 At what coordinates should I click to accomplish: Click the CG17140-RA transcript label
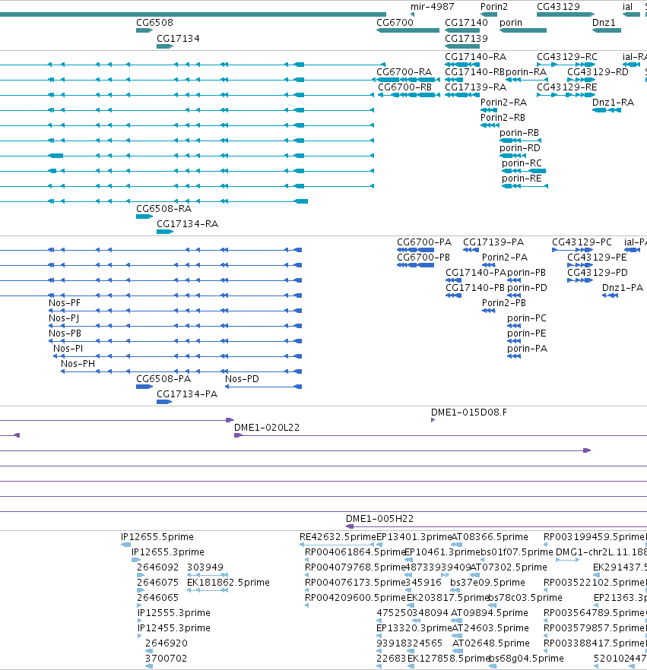pos(475,57)
